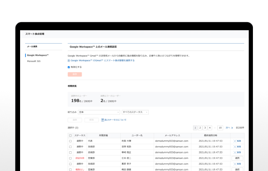This screenshot has height=171, width=268.
Task: Go to page 3 of results
Action: click(x=205, y=128)
